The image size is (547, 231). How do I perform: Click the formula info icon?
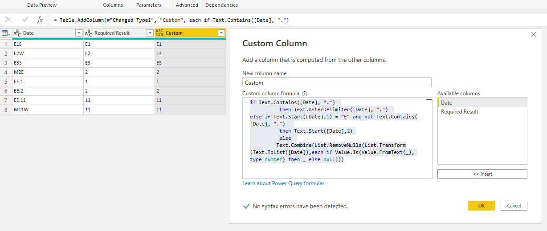click(305, 94)
